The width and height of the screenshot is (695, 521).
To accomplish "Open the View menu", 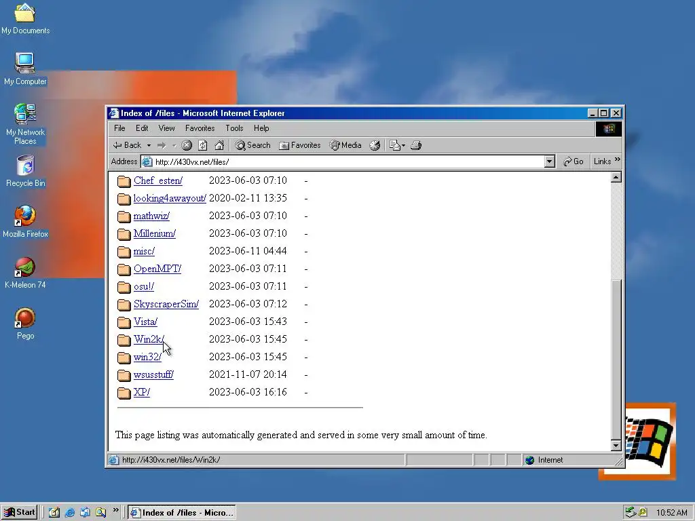I will [x=167, y=128].
